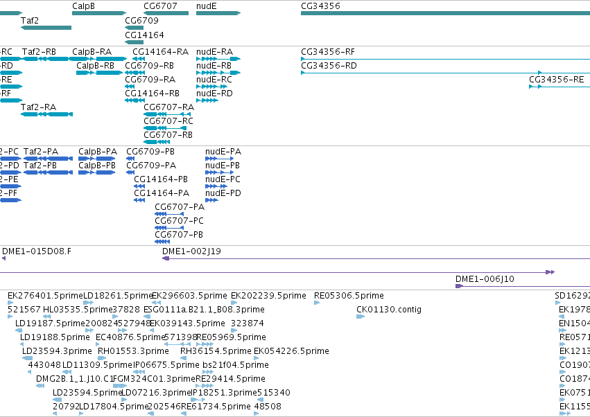
Task: Select transcript CG6709-RA
Action: (150, 80)
